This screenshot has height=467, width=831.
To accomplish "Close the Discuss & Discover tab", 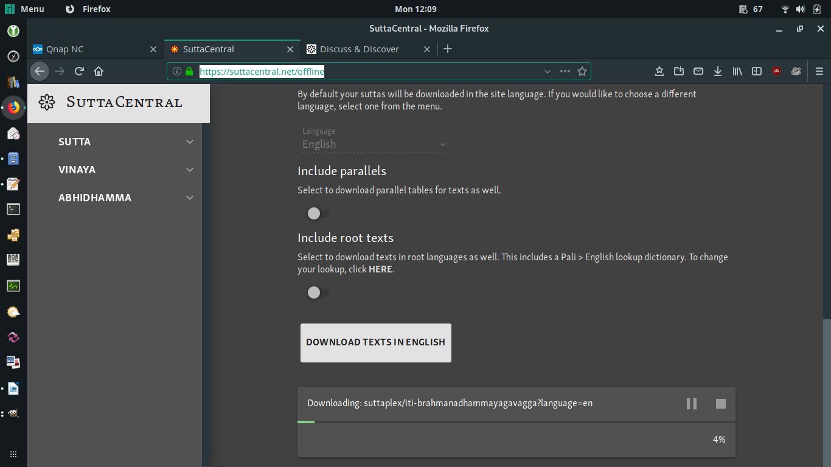I will point(427,49).
